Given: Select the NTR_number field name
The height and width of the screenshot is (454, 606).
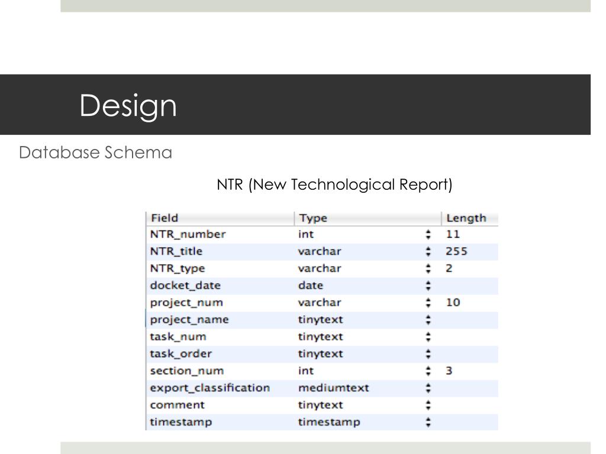Looking at the screenshot, I should (x=188, y=234).
